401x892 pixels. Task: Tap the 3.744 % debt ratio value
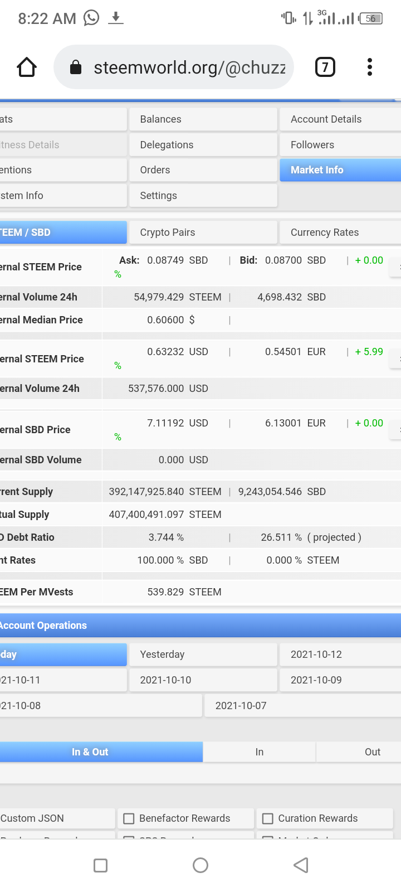click(166, 537)
